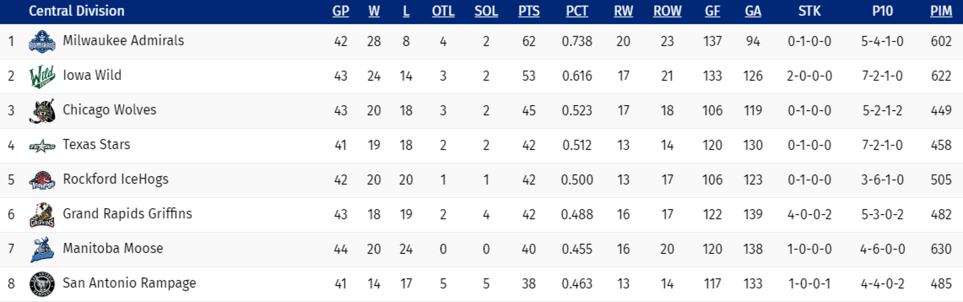This screenshot has width=963, height=302.
Task: Click the San Antonio Rampage logo
Action: tap(42, 284)
